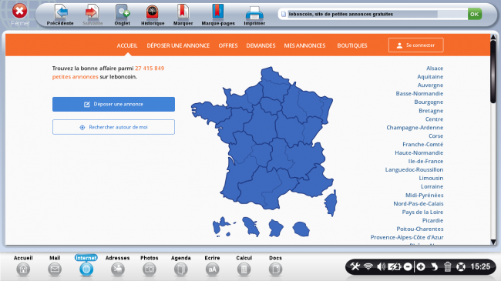The height and width of the screenshot is (281, 501).
Task: Select the Bretagne region link
Action: (431, 111)
